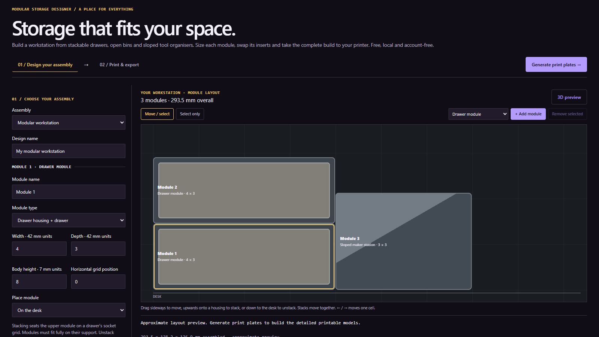Open the Assembly dropdown

[x=69, y=122]
